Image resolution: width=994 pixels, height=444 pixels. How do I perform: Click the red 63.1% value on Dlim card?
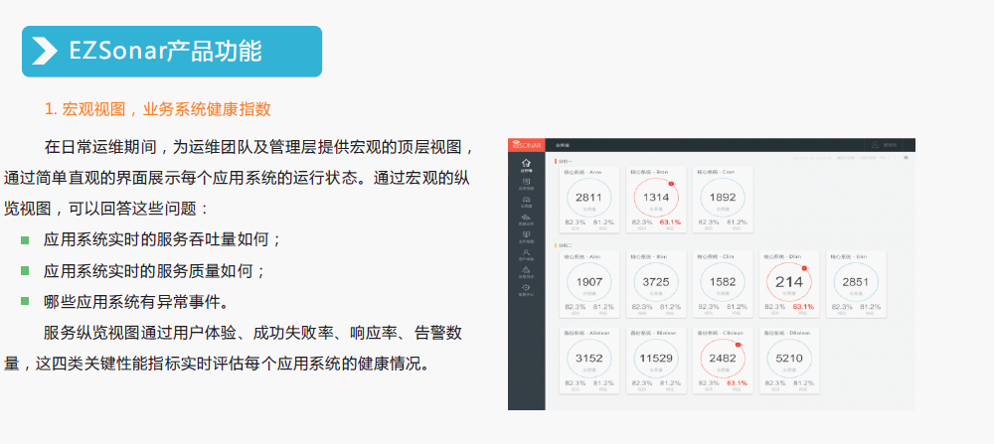pos(803,307)
